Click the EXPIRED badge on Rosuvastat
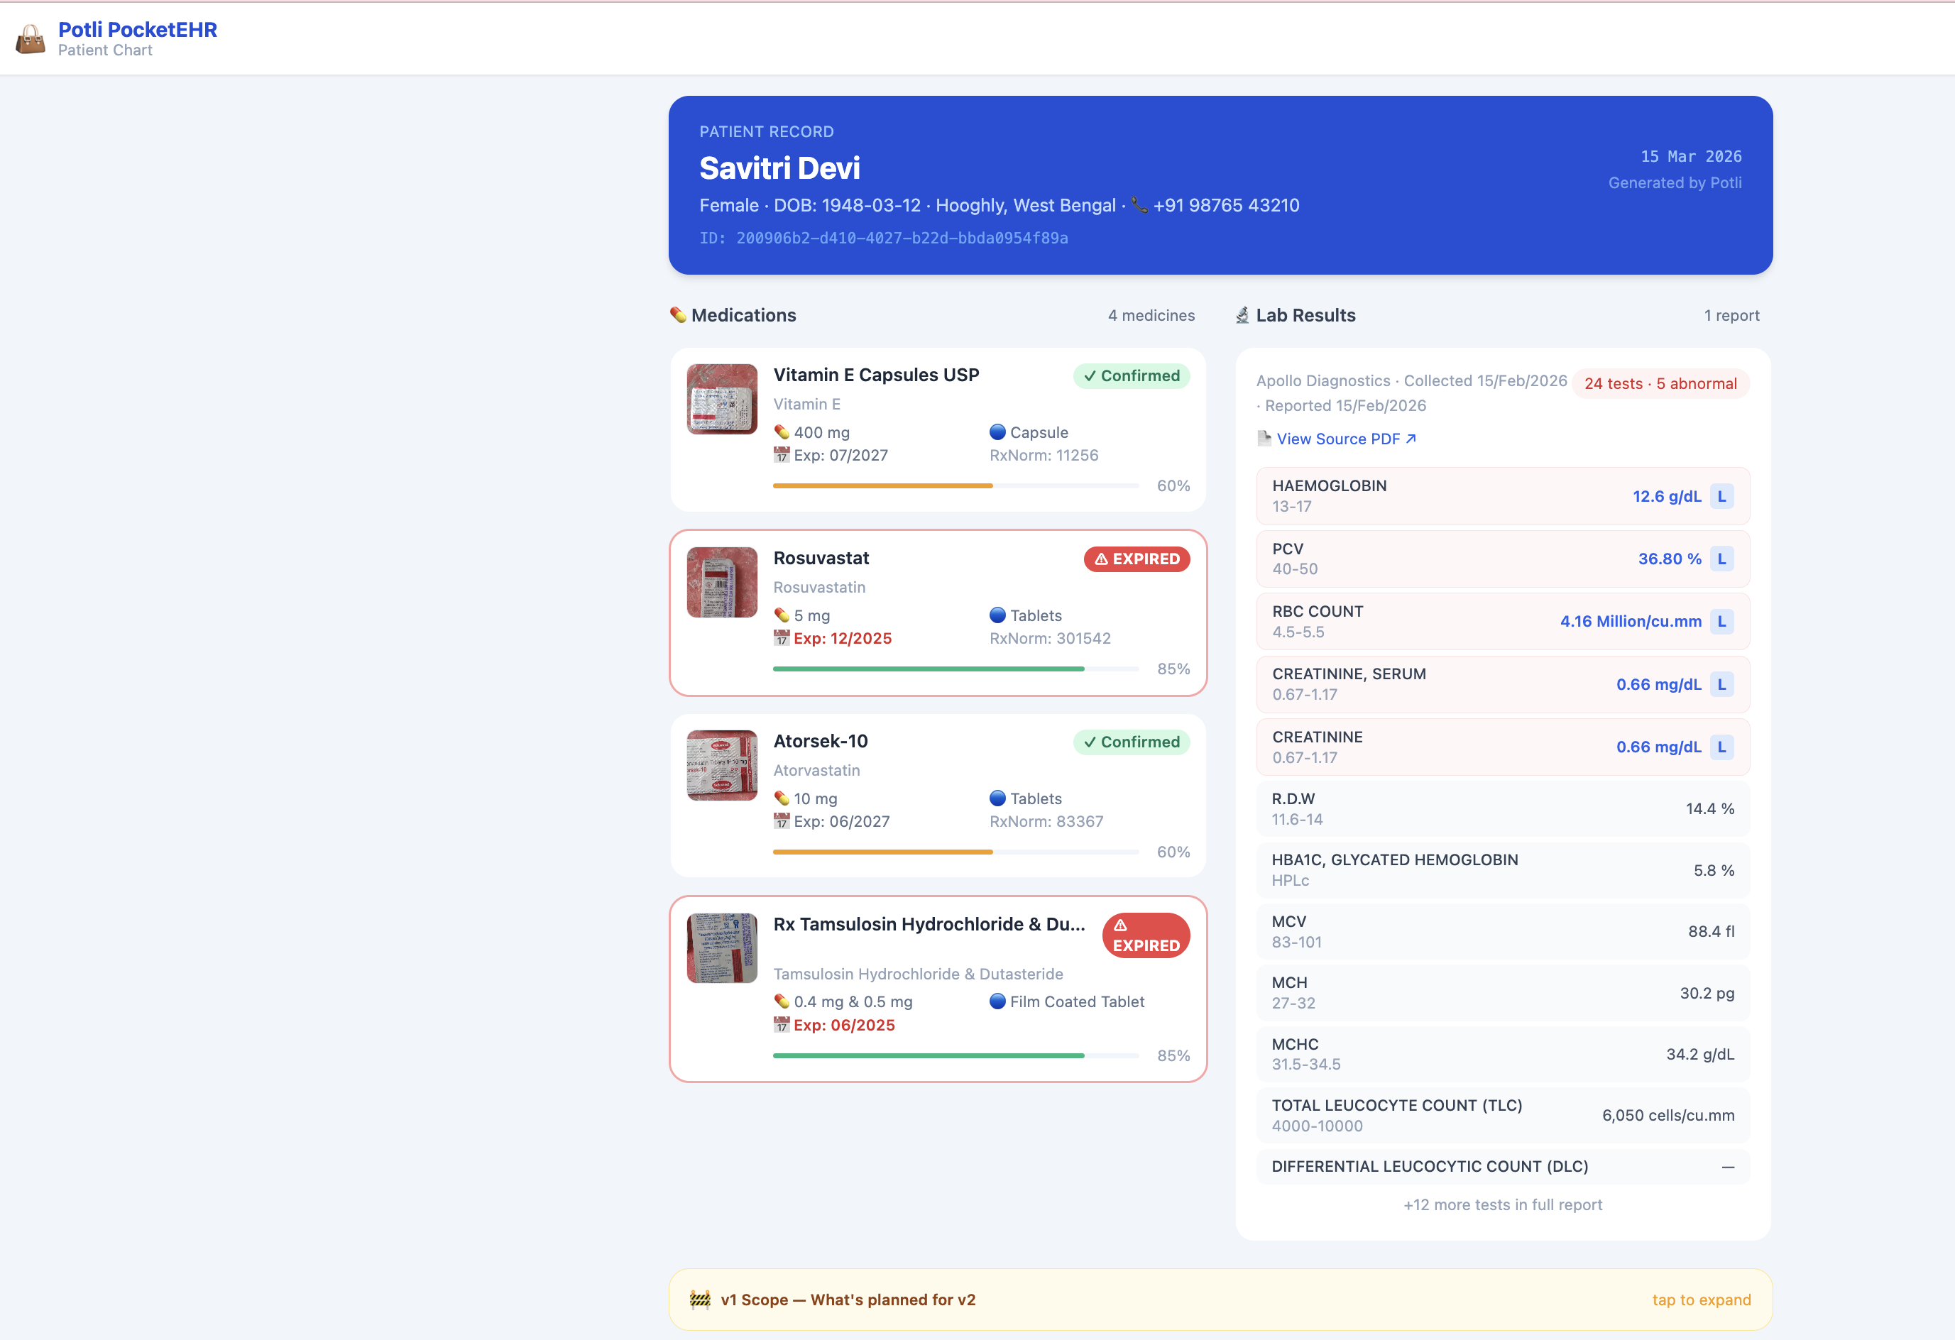The height and width of the screenshot is (1340, 1955). click(x=1137, y=559)
